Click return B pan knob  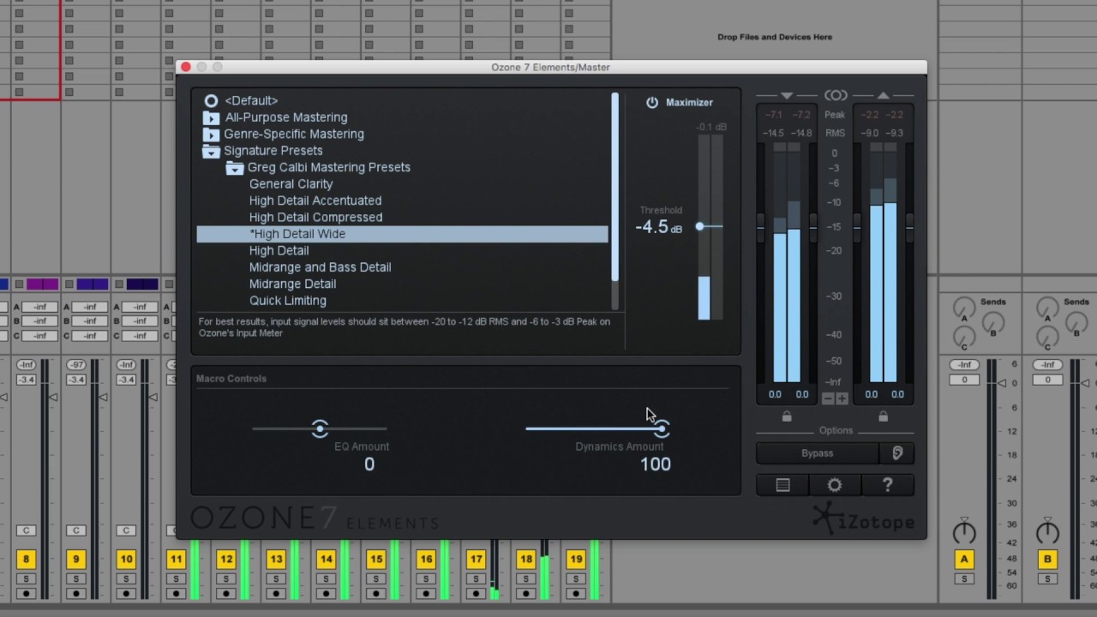pyautogui.click(x=1047, y=531)
